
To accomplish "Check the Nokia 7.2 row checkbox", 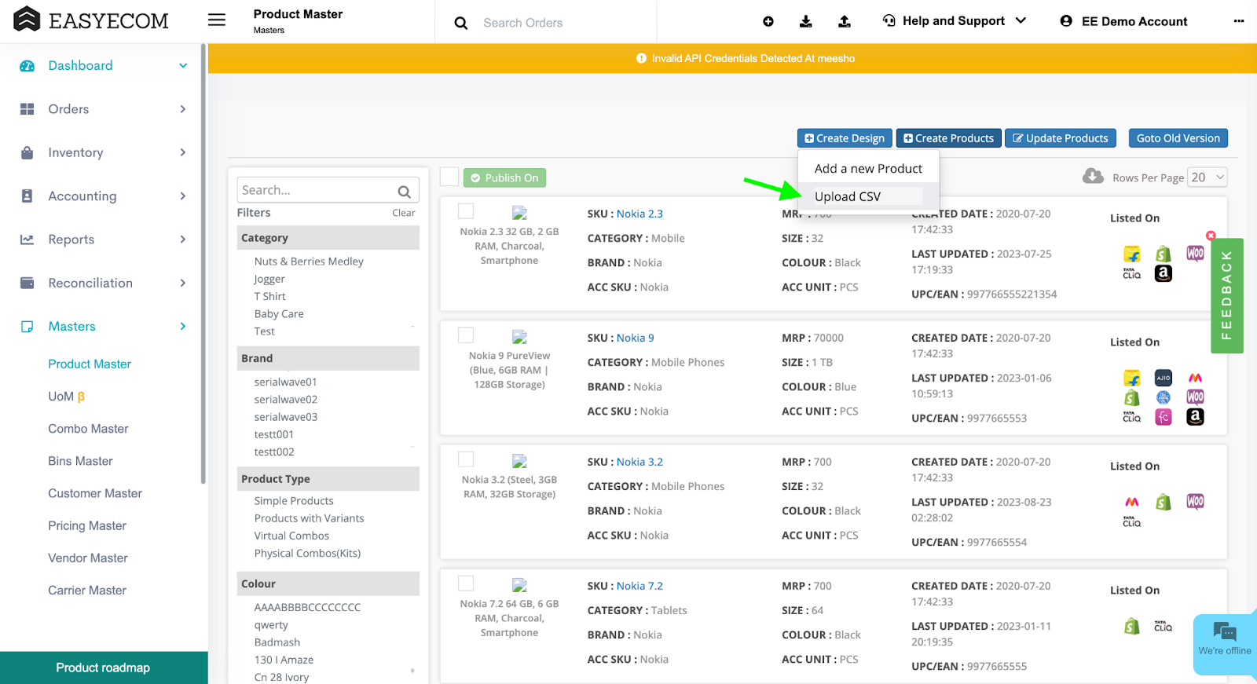I will click(x=466, y=583).
